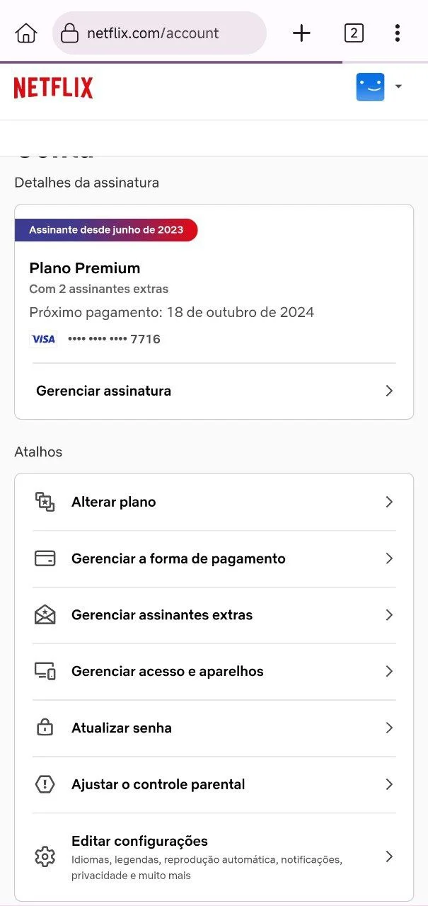Open Gerenciar assinatura chevron
Screen dimensions: 428x906
[x=389, y=391]
